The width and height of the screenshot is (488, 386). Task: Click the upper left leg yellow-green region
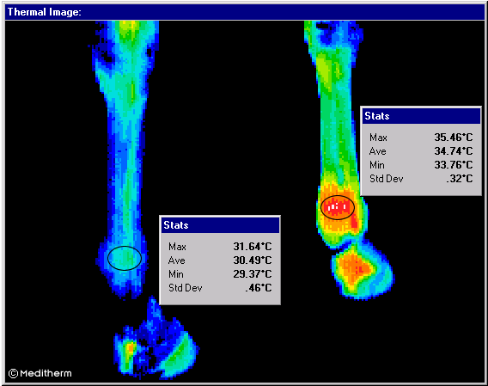pyautogui.click(x=128, y=32)
